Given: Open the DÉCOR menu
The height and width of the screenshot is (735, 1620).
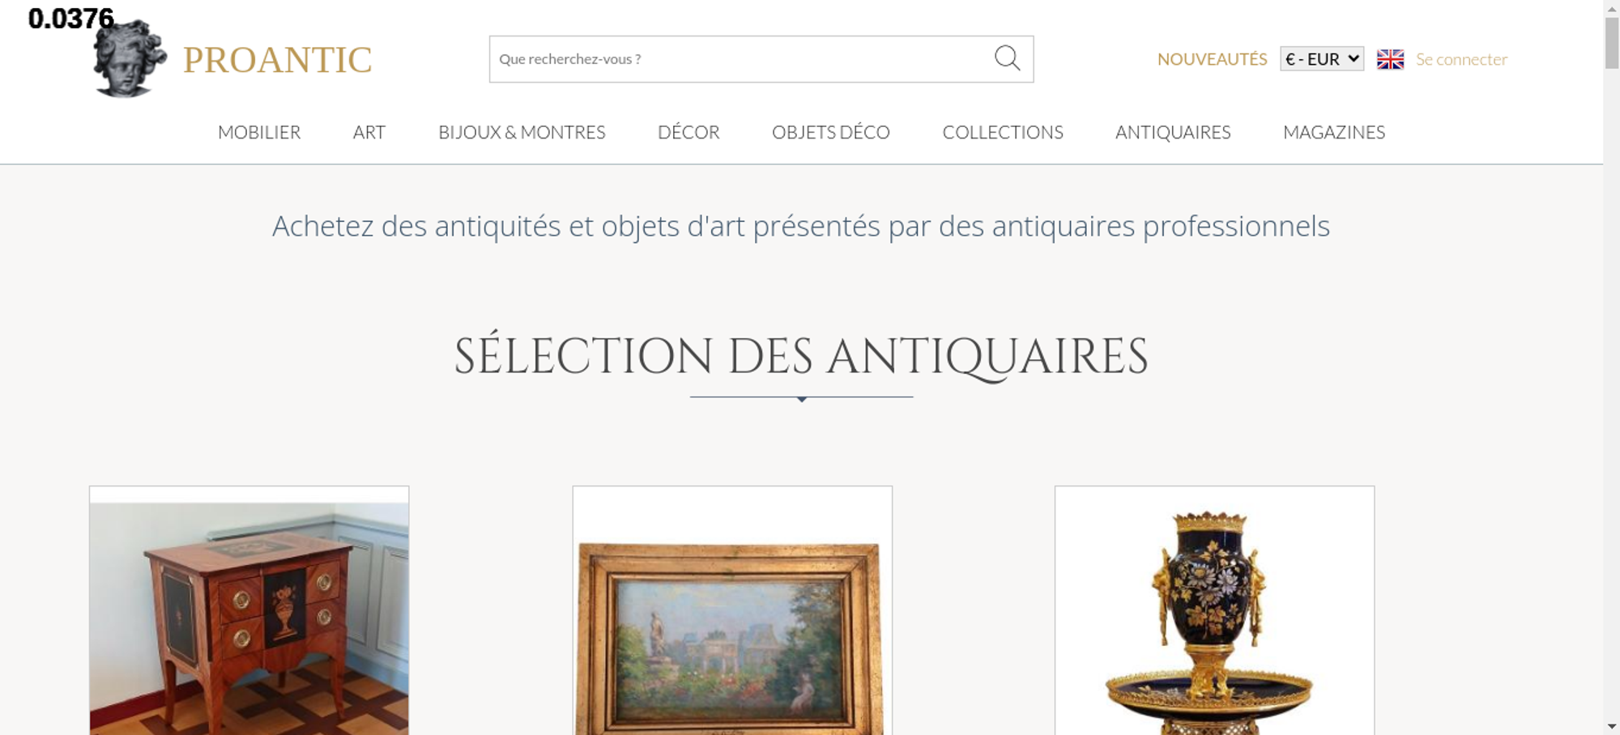Looking at the screenshot, I should point(688,132).
